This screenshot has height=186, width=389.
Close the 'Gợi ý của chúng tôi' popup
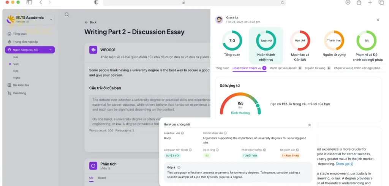(x=309, y=125)
